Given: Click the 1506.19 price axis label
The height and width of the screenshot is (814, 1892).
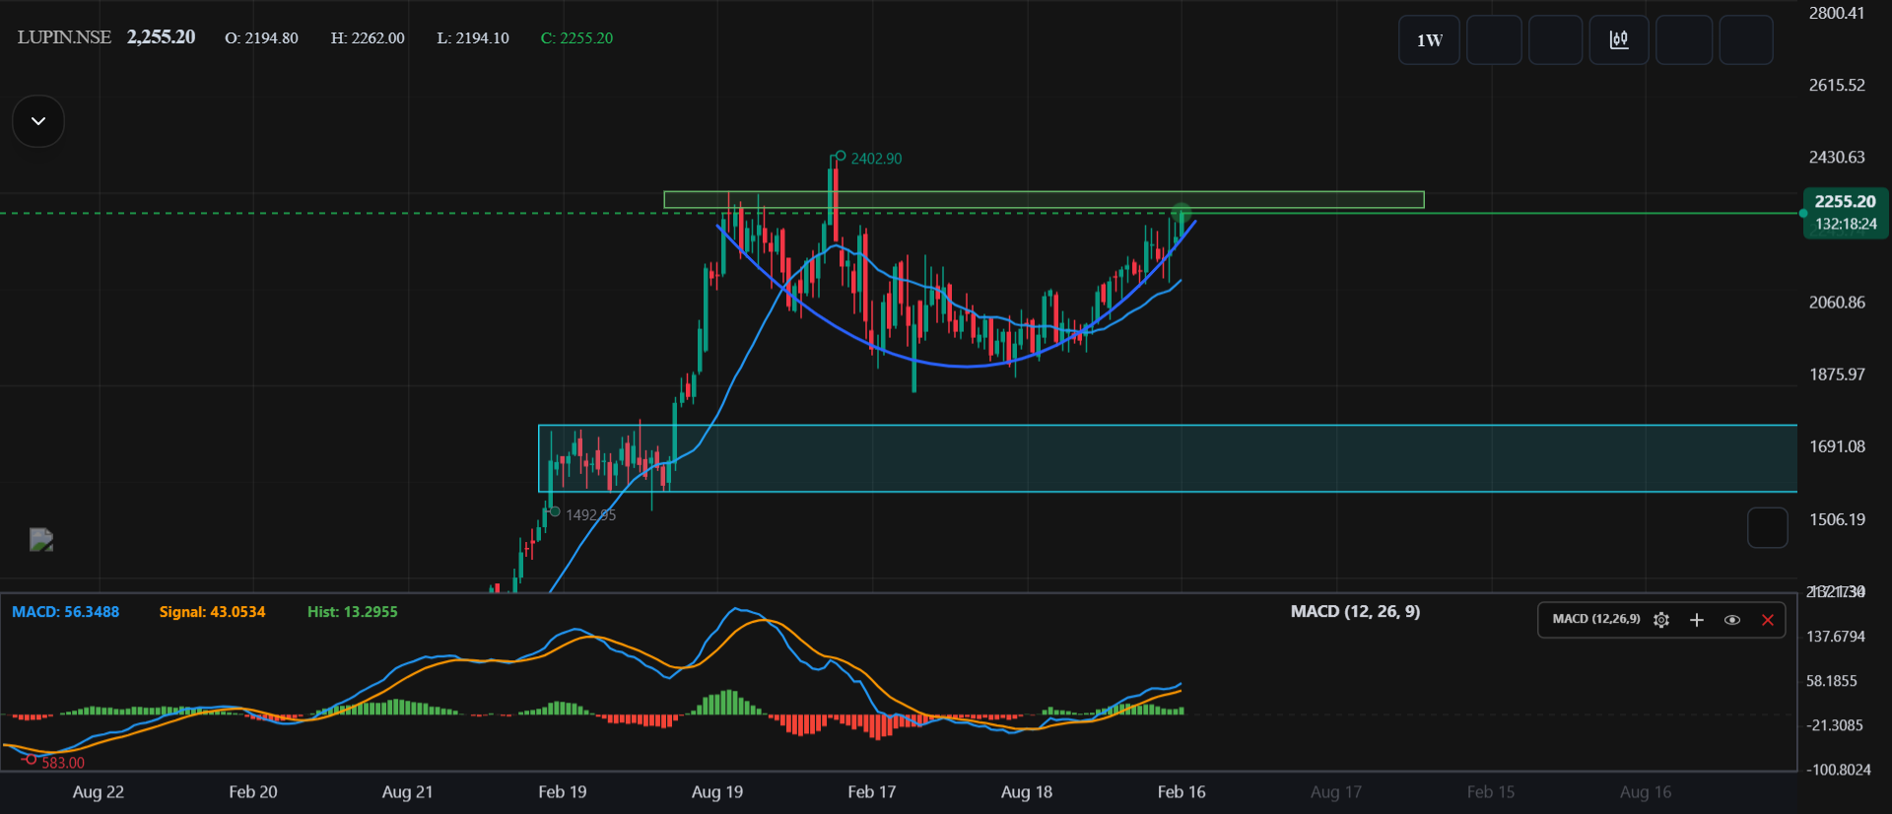Looking at the screenshot, I should tap(1837, 520).
